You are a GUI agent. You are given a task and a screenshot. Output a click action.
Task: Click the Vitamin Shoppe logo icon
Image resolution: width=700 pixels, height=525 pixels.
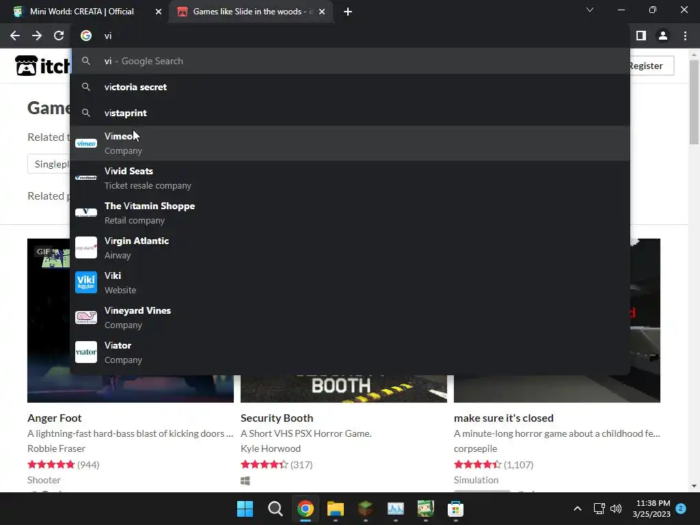coord(86,213)
